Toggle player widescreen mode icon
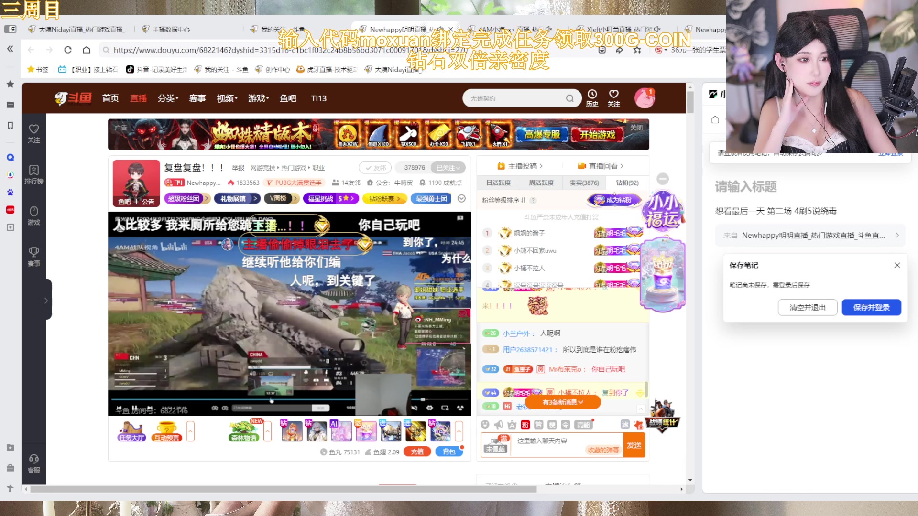918x516 pixels. (445, 408)
